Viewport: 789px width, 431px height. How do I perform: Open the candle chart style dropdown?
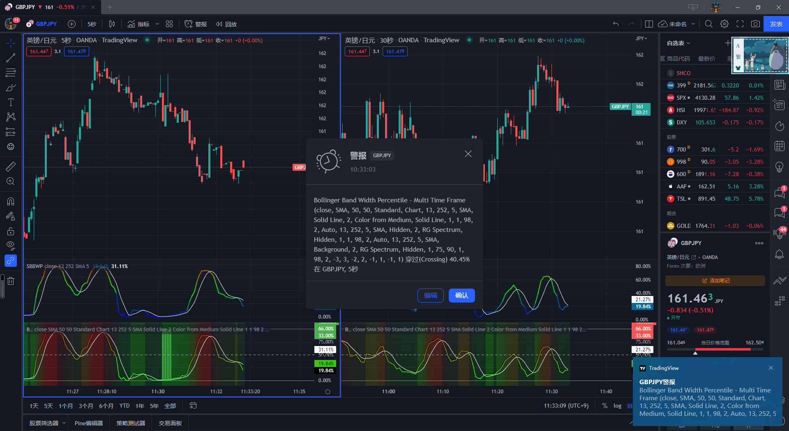[x=112, y=24]
